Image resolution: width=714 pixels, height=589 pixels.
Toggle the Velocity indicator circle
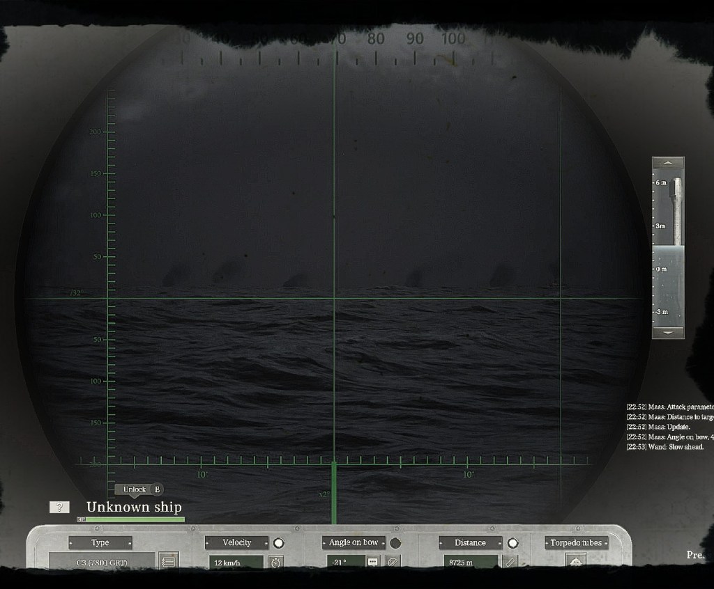(279, 543)
